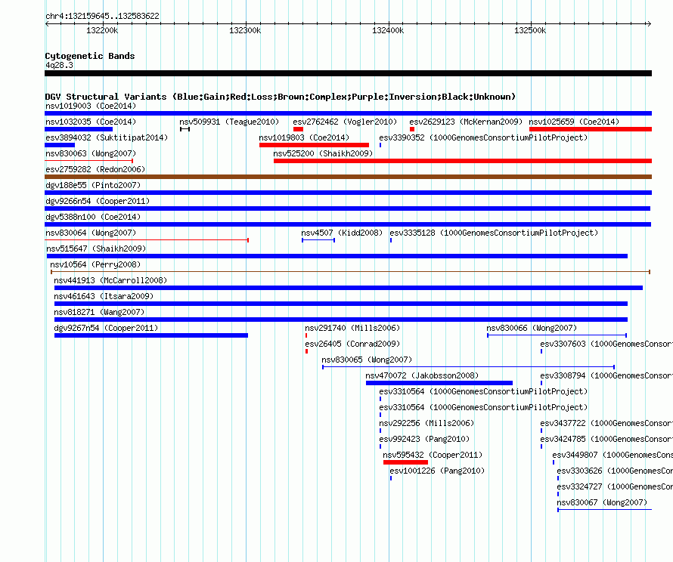Click esv2762462 (Vogler2010) label
This screenshot has height=562, width=673.
[345, 122]
